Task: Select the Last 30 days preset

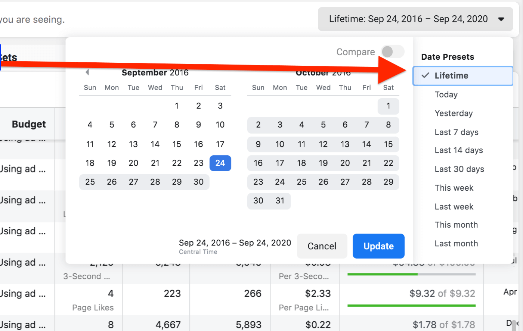Action: [459, 169]
